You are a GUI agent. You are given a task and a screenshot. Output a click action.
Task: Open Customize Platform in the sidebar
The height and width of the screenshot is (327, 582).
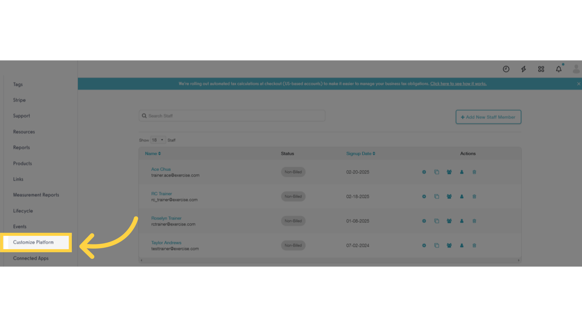(x=34, y=242)
